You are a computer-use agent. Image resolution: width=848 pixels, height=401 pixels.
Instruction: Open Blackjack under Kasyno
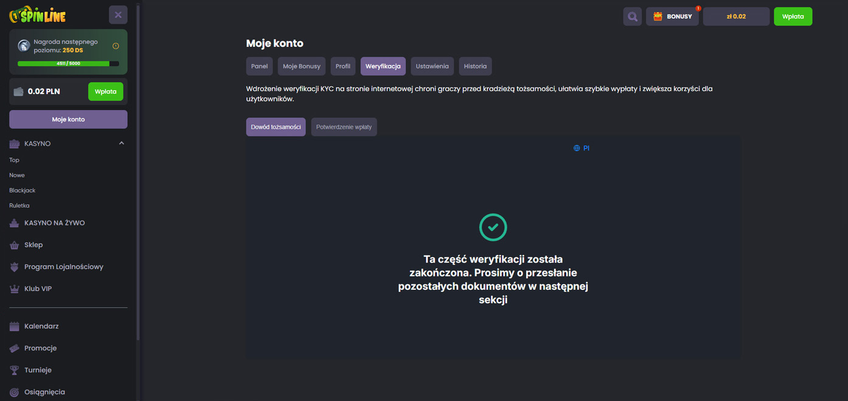[x=23, y=190]
